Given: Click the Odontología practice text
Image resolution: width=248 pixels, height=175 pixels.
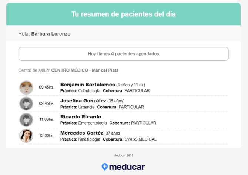Looking at the screenshot, I should click(x=89, y=91).
